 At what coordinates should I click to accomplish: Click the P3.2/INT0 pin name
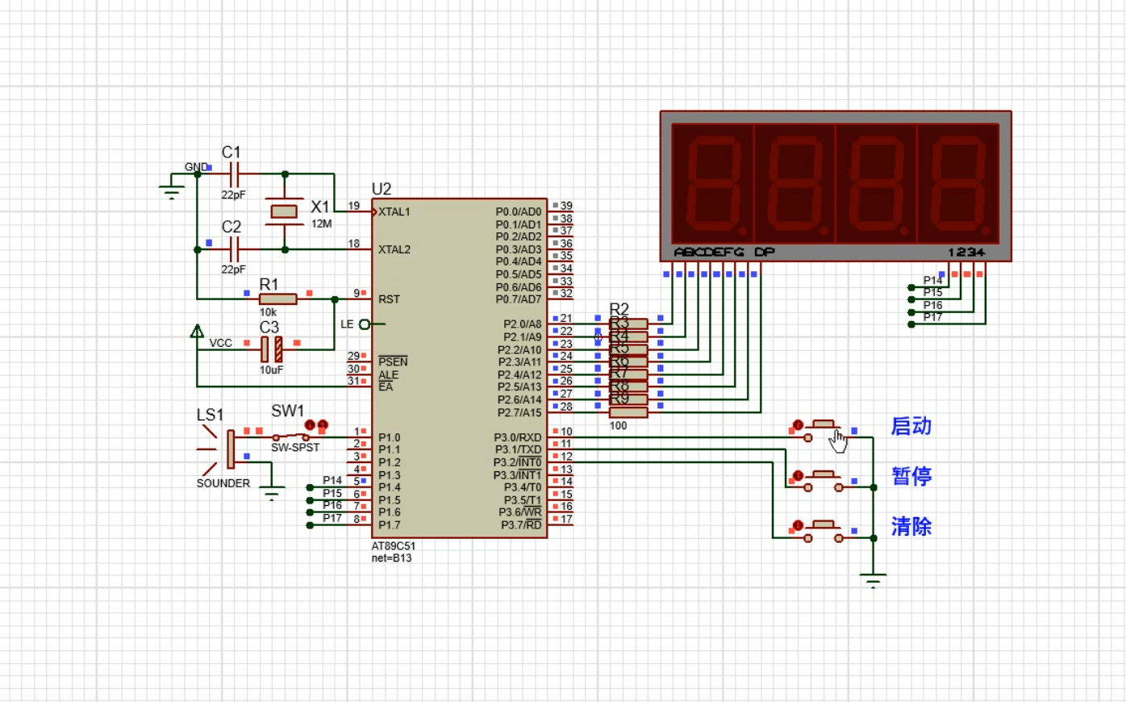point(518,462)
